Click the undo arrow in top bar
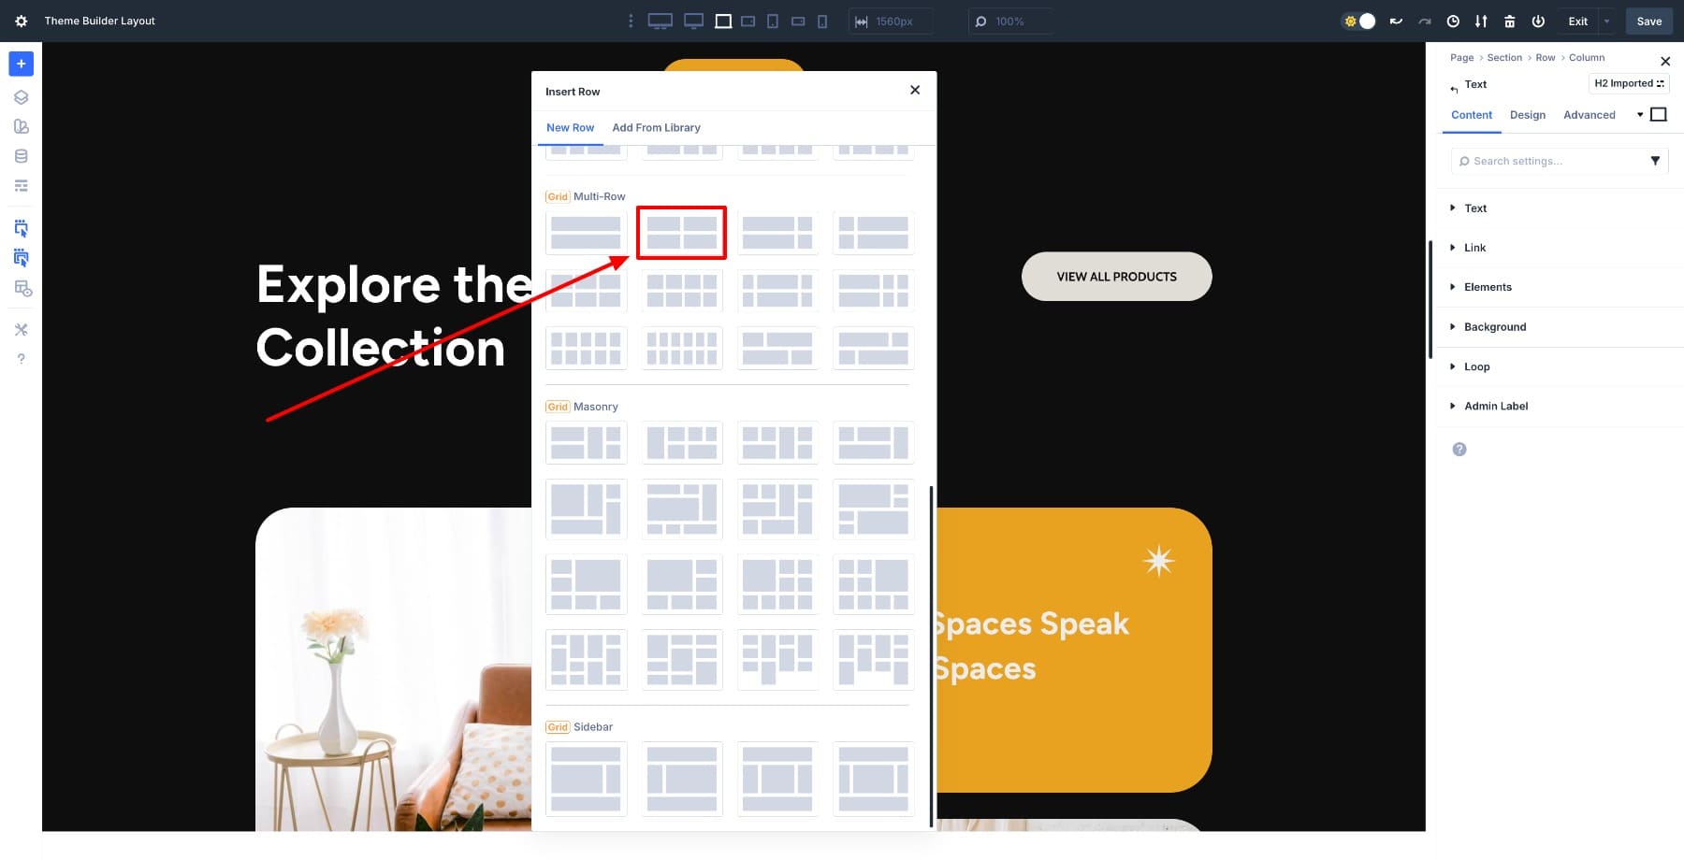 tap(1396, 21)
